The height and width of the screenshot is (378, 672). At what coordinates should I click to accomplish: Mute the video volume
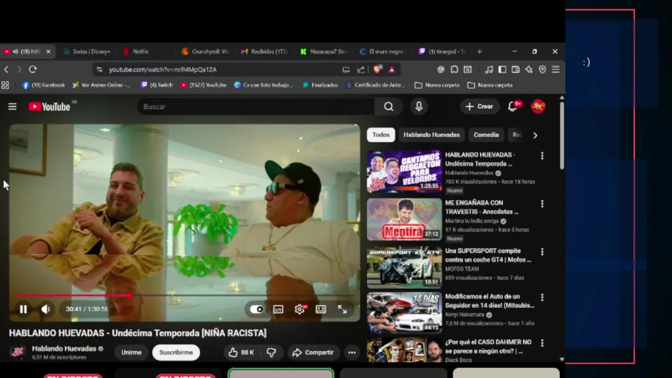(x=46, y=309)
